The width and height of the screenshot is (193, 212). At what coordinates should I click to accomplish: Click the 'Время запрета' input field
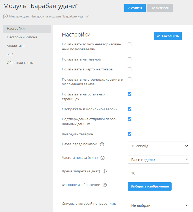coord(158,173)
